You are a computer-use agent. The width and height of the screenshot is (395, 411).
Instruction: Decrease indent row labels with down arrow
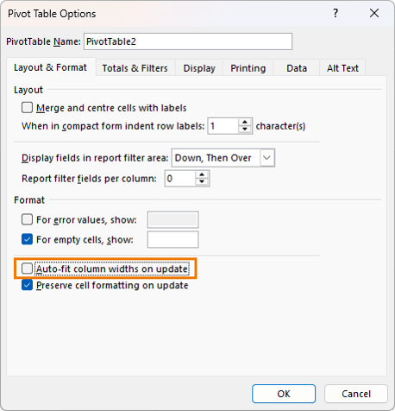tap(245, 130)
